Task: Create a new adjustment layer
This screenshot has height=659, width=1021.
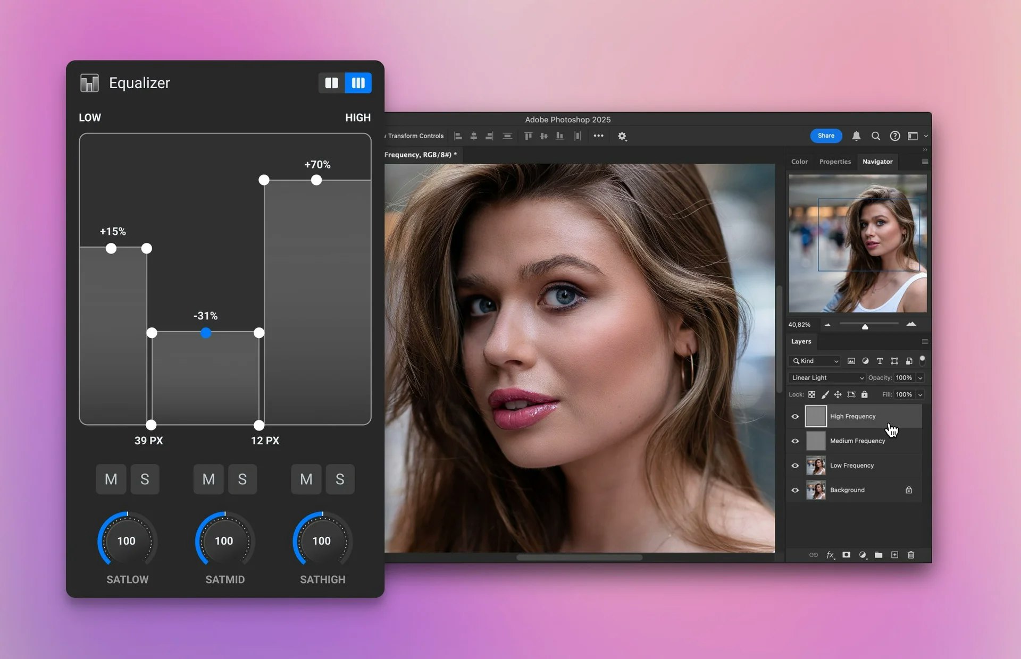Action: pyautogui.click(x=863, y=555)
